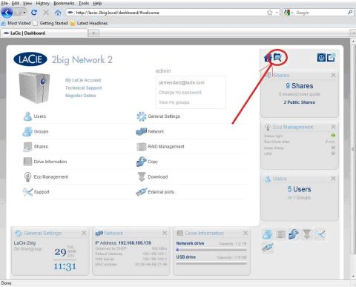Open the Help menu
Image resolution: width=356 pixels, height=287 pixels.
(97, 3)
